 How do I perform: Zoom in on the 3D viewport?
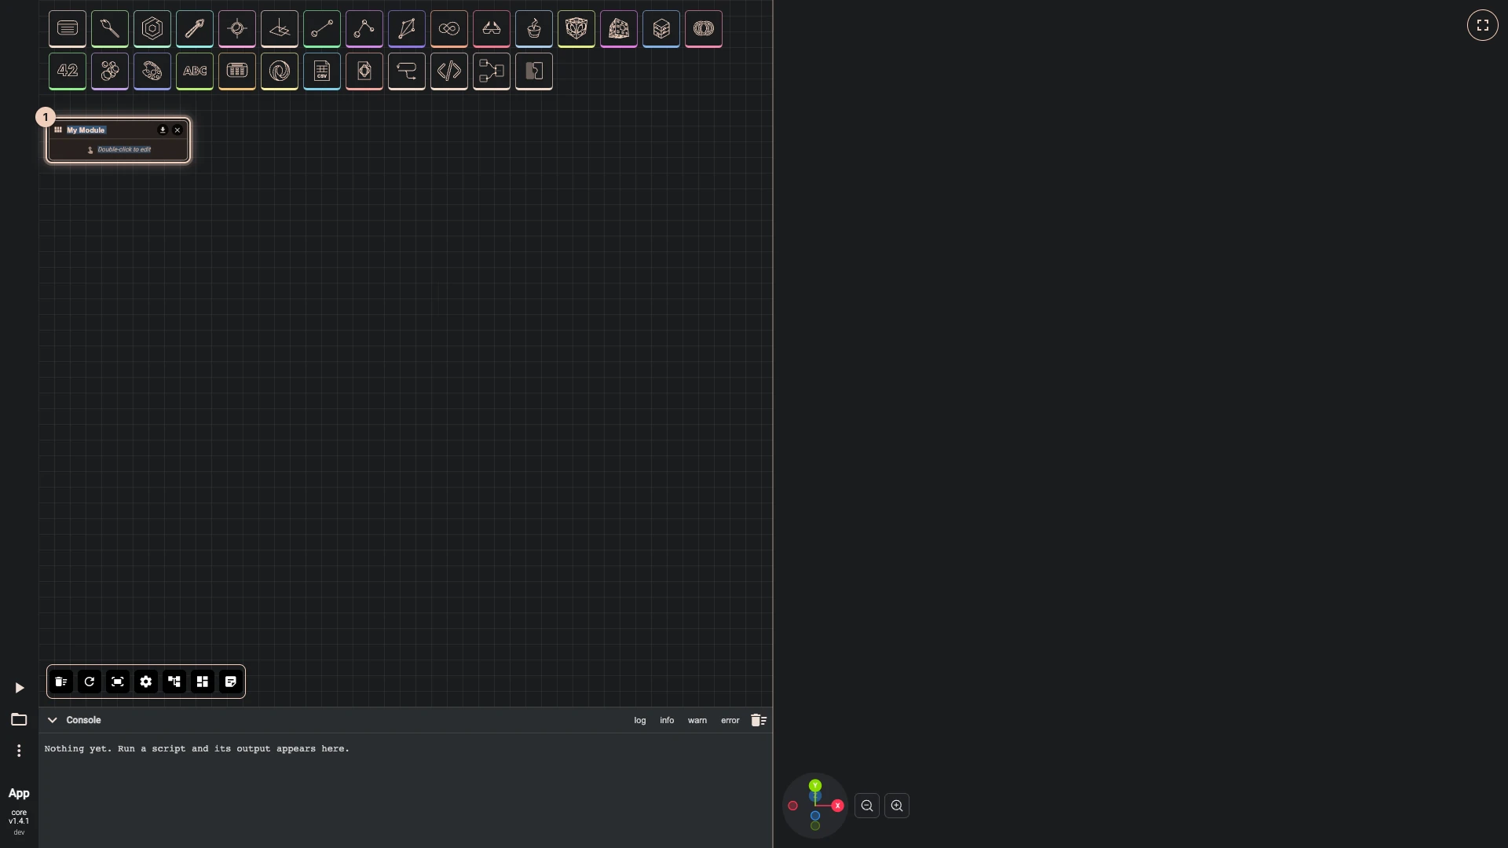pyautogui.click(x=897, y=806)
